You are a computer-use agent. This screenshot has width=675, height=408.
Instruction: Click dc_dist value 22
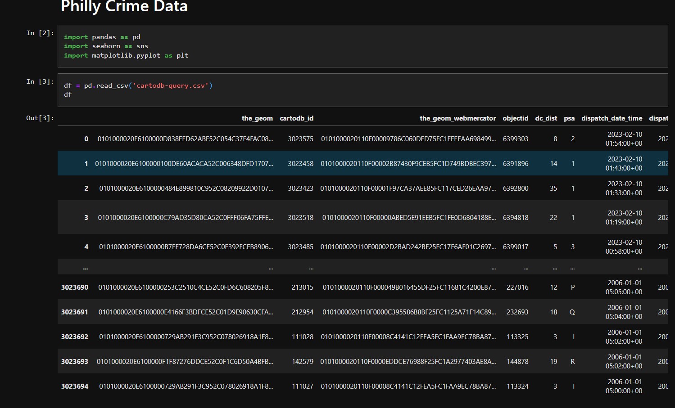pos(553,218)
